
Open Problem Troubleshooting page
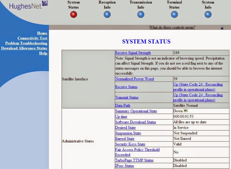(27, 43)
